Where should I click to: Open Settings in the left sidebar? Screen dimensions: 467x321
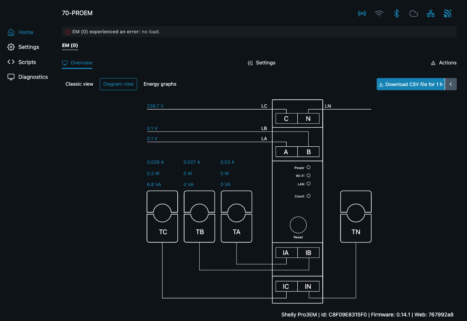click(x=28, y=47)
